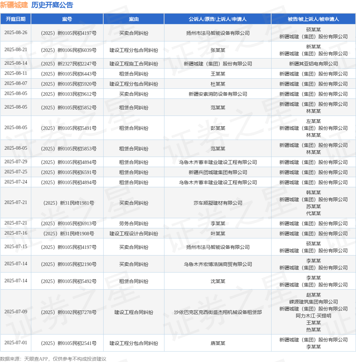Screen dimensions: 356x362
Task: Select the date cell 2025-07-15
Action: [16, 247]
